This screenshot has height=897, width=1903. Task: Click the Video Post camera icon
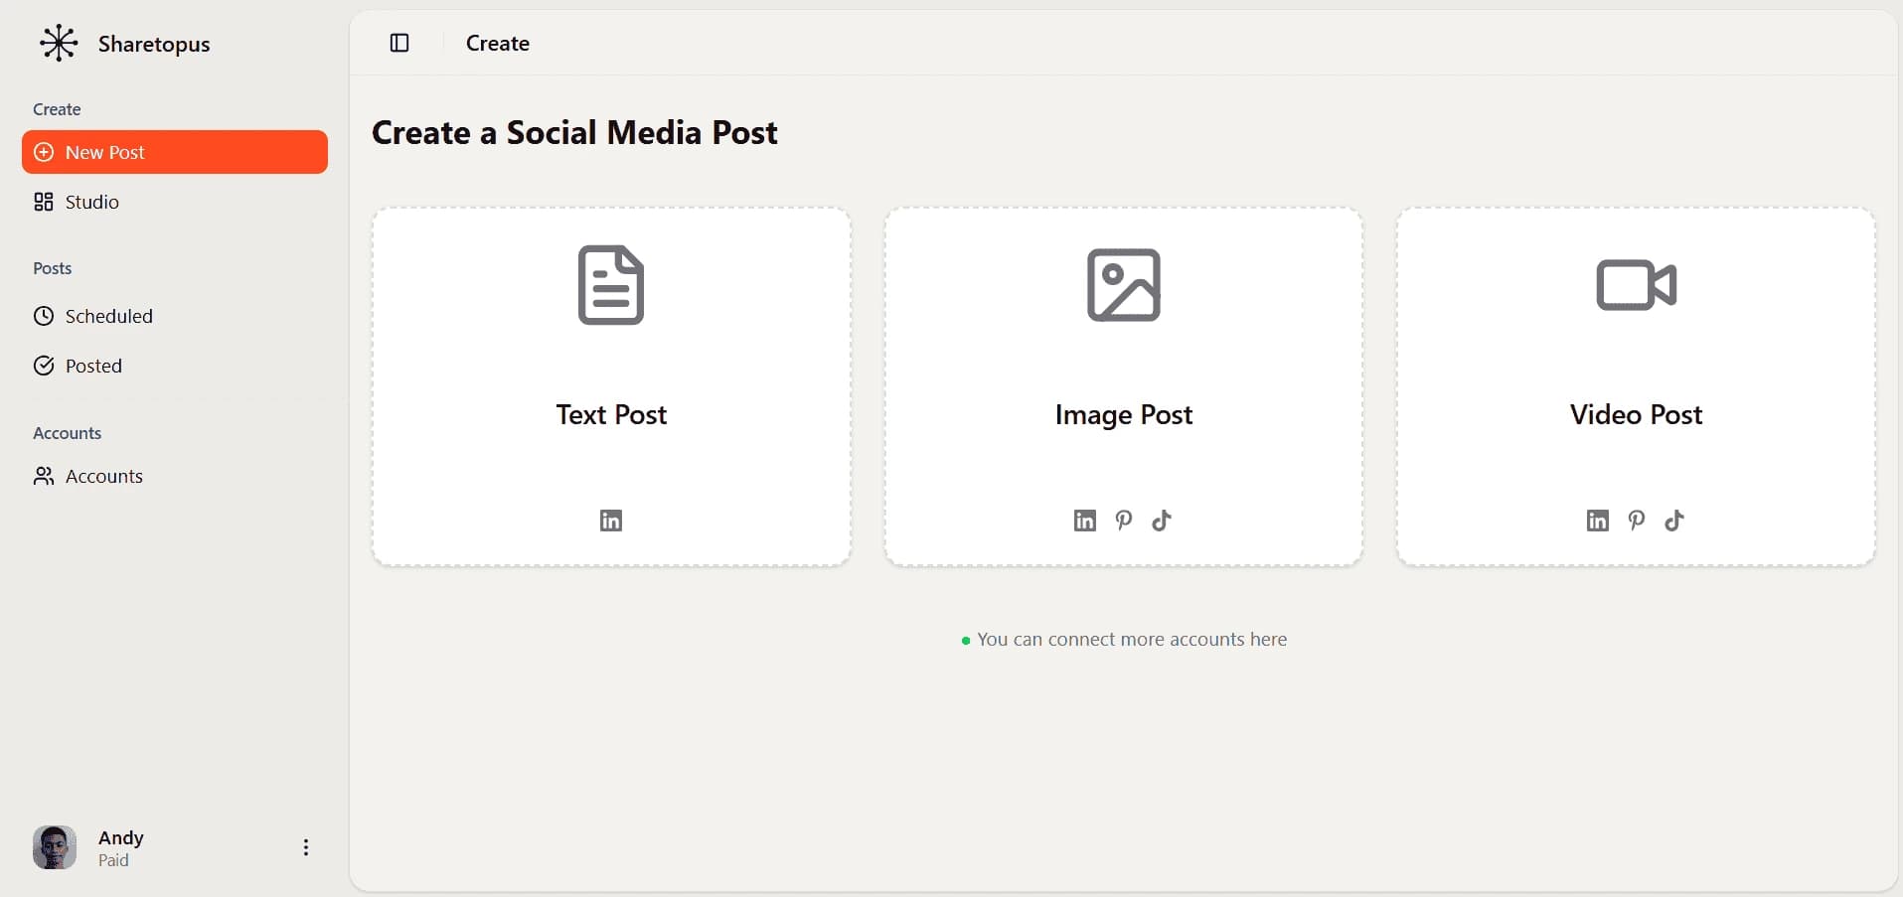(1637, 285)
